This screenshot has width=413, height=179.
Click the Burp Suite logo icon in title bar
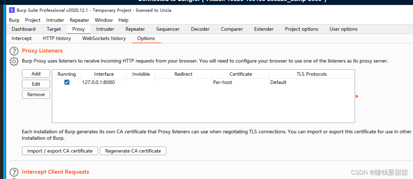[x=12, y=10]
